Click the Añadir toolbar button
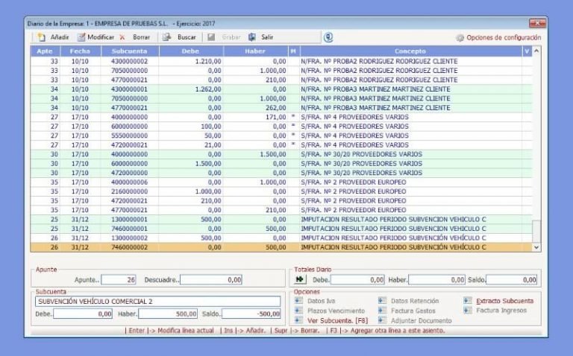 [x=53, y=36]
